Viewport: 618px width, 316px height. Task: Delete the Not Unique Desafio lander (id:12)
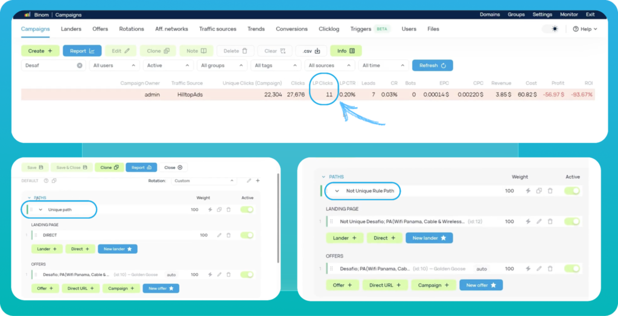pos(550,221)
